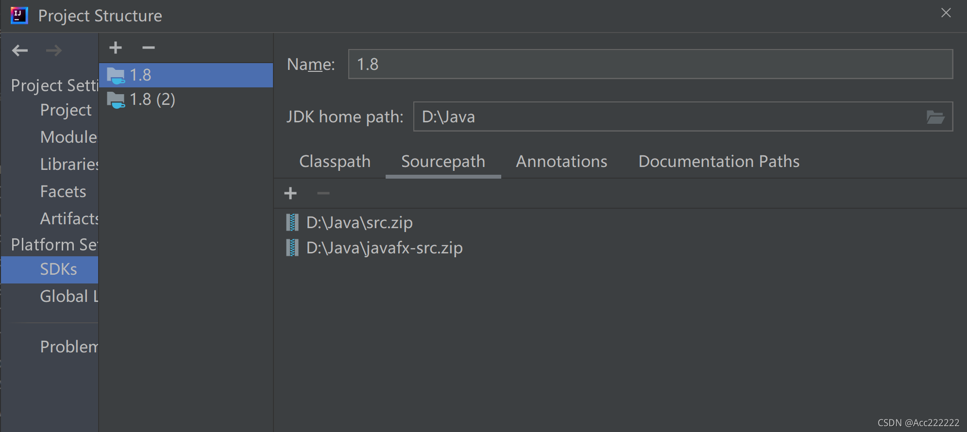This screenshot has width=967, height=432.
Task: Click the src.zip archive icon
Action: click(292, 222)
